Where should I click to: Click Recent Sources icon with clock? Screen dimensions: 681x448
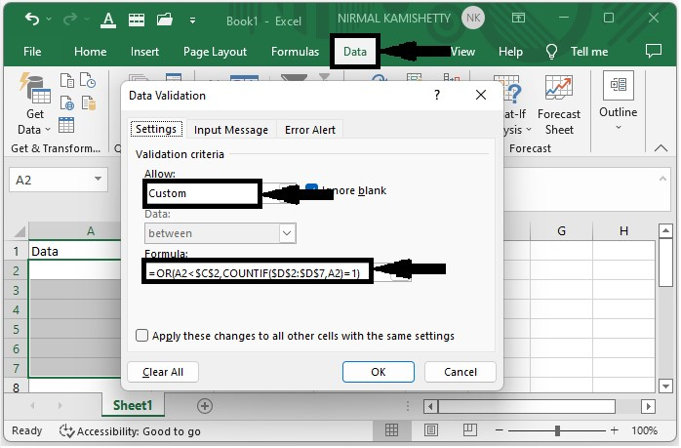pyautogui.click(x=88, y=81)
